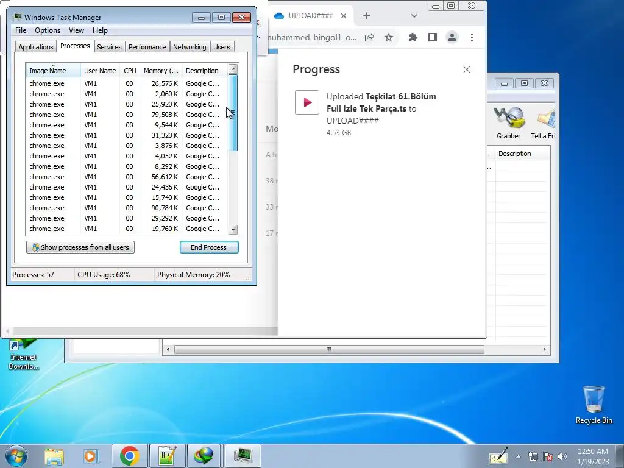Toggle Chrome side panel icon
Screen dimensions: 624x468
[x=433, y=37]
